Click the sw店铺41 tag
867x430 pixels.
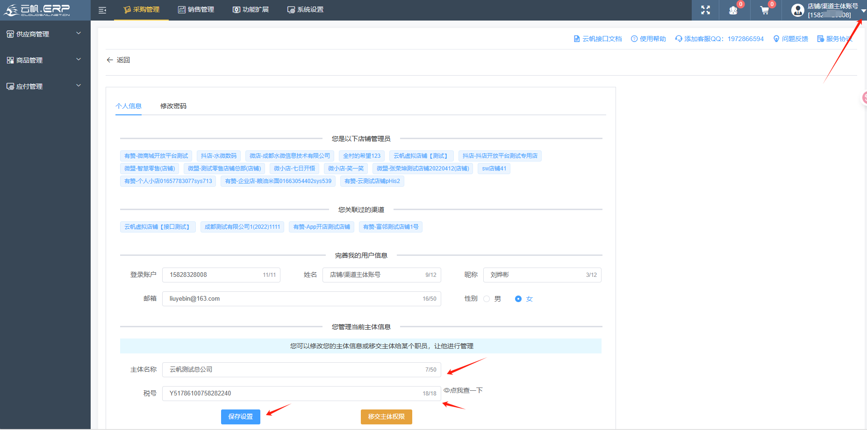[494, 169]
